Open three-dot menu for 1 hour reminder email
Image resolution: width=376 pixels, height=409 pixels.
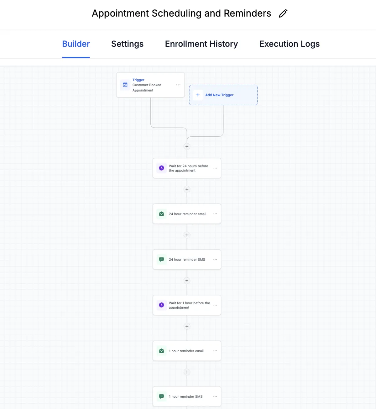click(215, 351)
